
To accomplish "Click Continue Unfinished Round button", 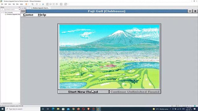I will point(135,92).
